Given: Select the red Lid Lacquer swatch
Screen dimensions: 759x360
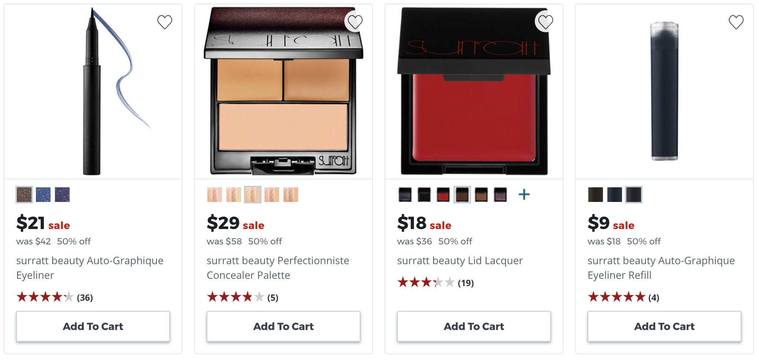Looking at the screenshot, I should (443, 195).
